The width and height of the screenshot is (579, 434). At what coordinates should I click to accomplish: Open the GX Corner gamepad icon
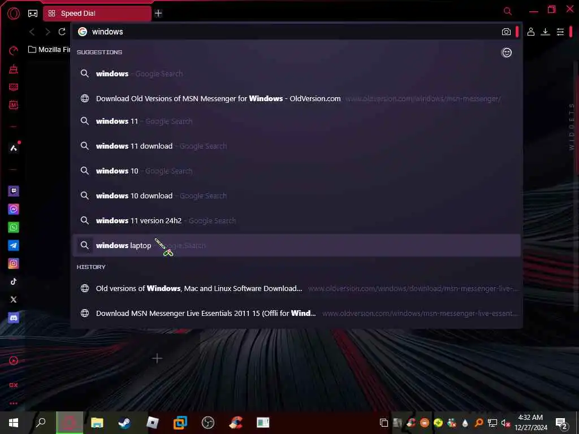coord(33,14)
